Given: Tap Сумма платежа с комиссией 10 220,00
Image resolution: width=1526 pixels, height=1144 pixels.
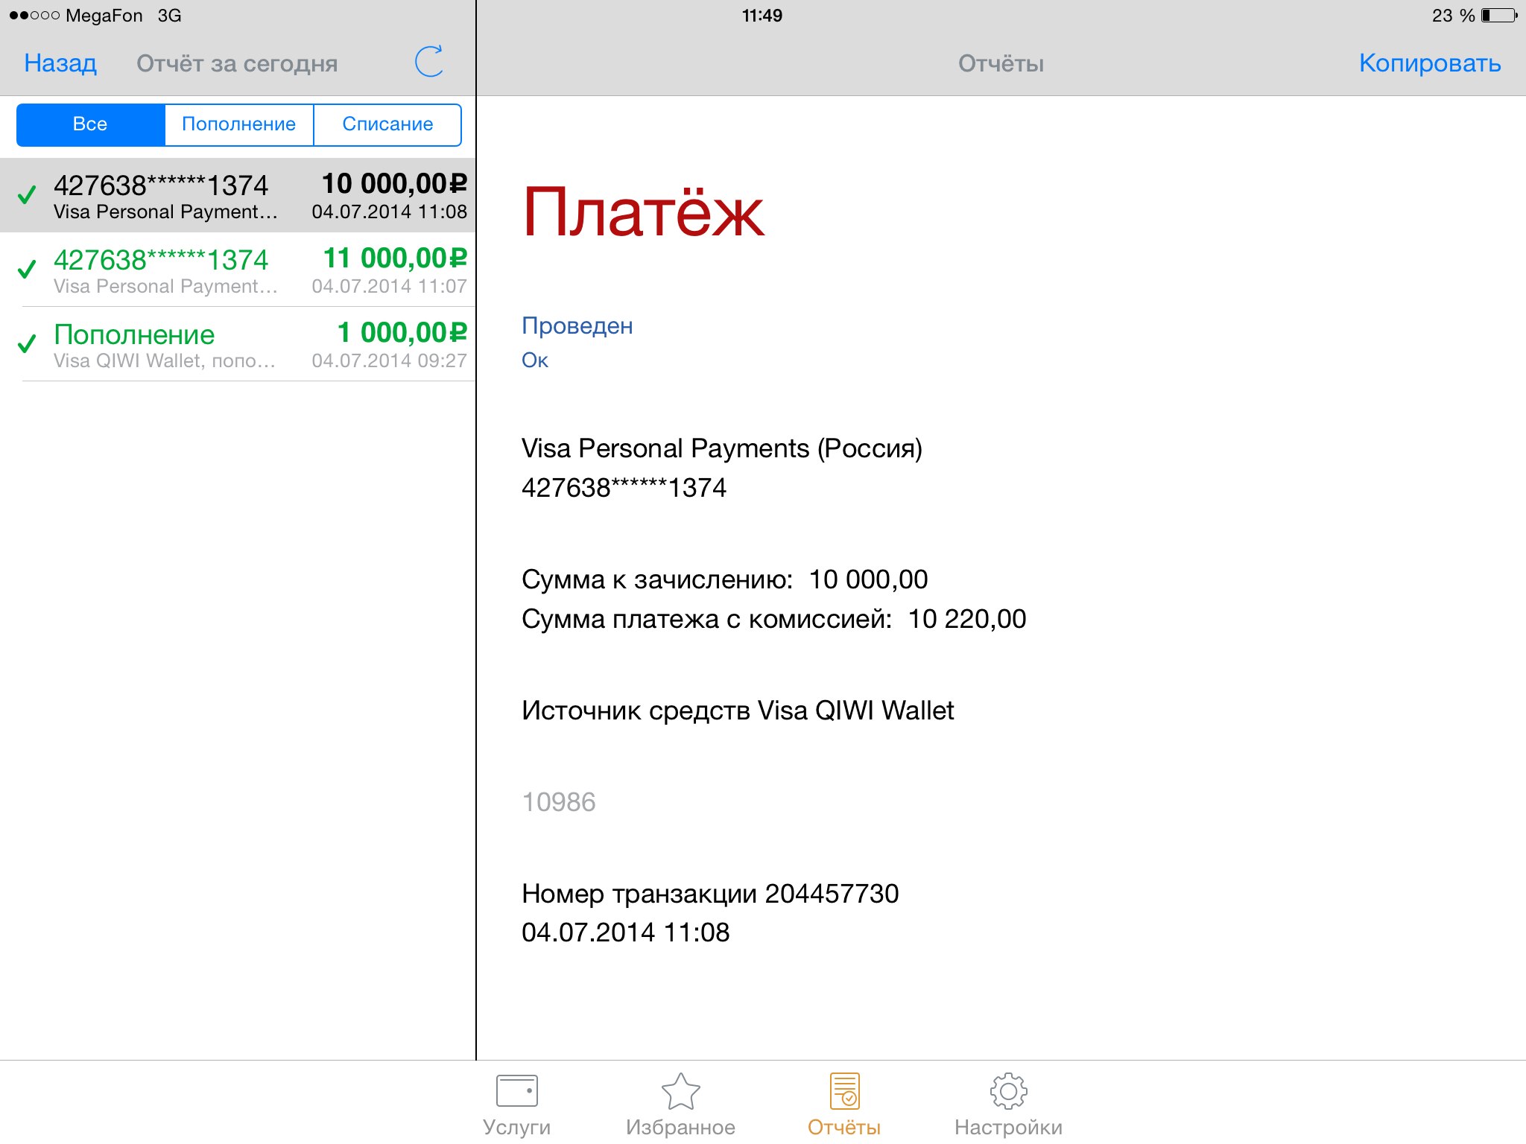Looking at the screenshot, I should (x=773, y=619).
